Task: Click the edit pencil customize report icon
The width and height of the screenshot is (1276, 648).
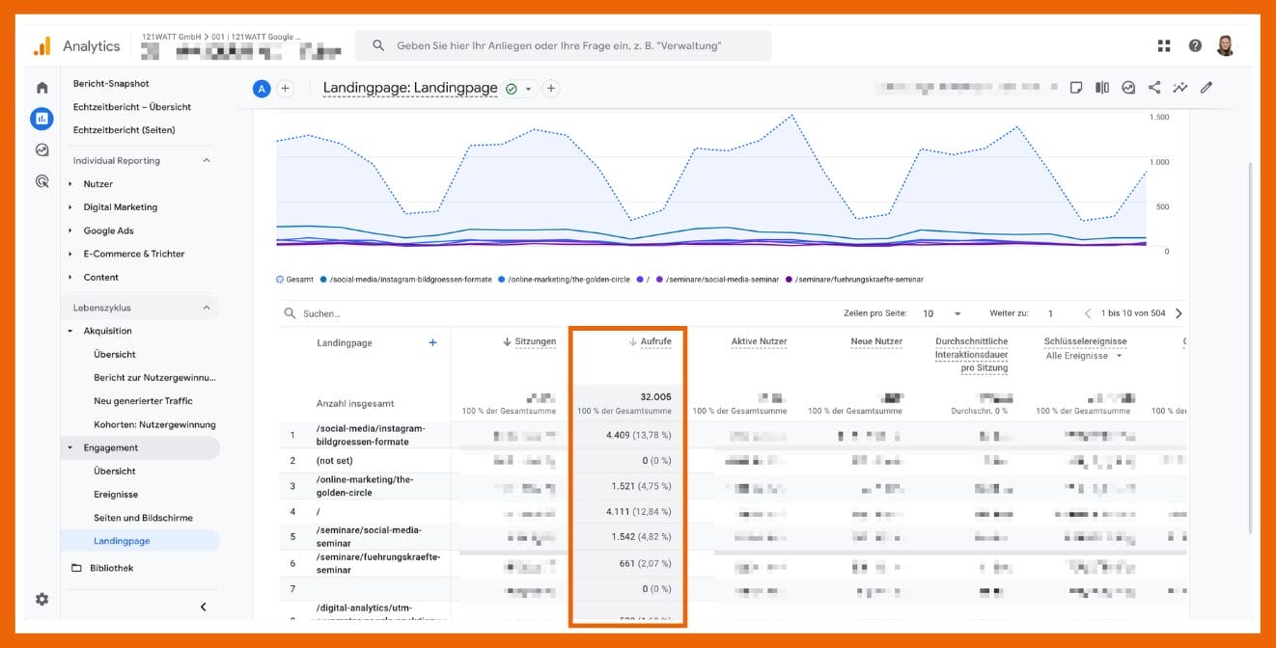Action: pyautogui.click(x=1206, y=88)
